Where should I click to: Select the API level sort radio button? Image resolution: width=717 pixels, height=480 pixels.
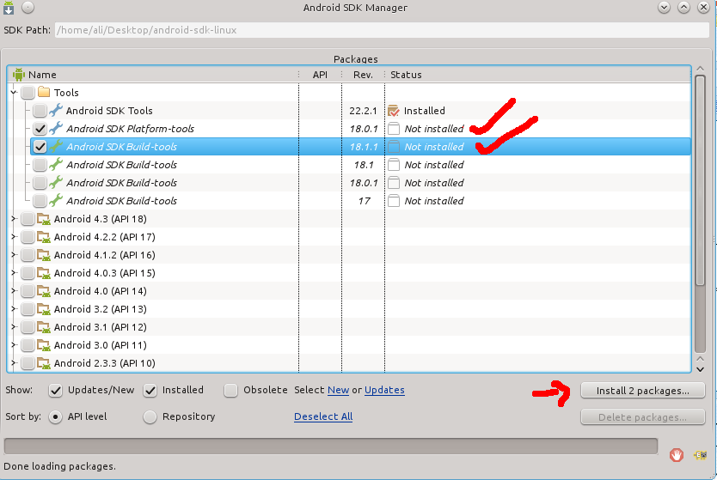55,417
